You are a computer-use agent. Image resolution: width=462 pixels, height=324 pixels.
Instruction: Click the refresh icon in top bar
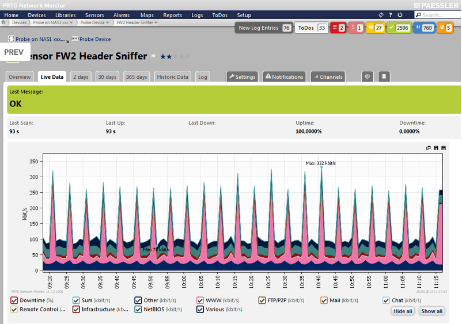point(381,15)
